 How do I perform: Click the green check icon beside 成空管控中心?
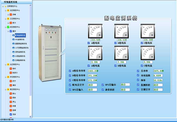pos(8,27)
